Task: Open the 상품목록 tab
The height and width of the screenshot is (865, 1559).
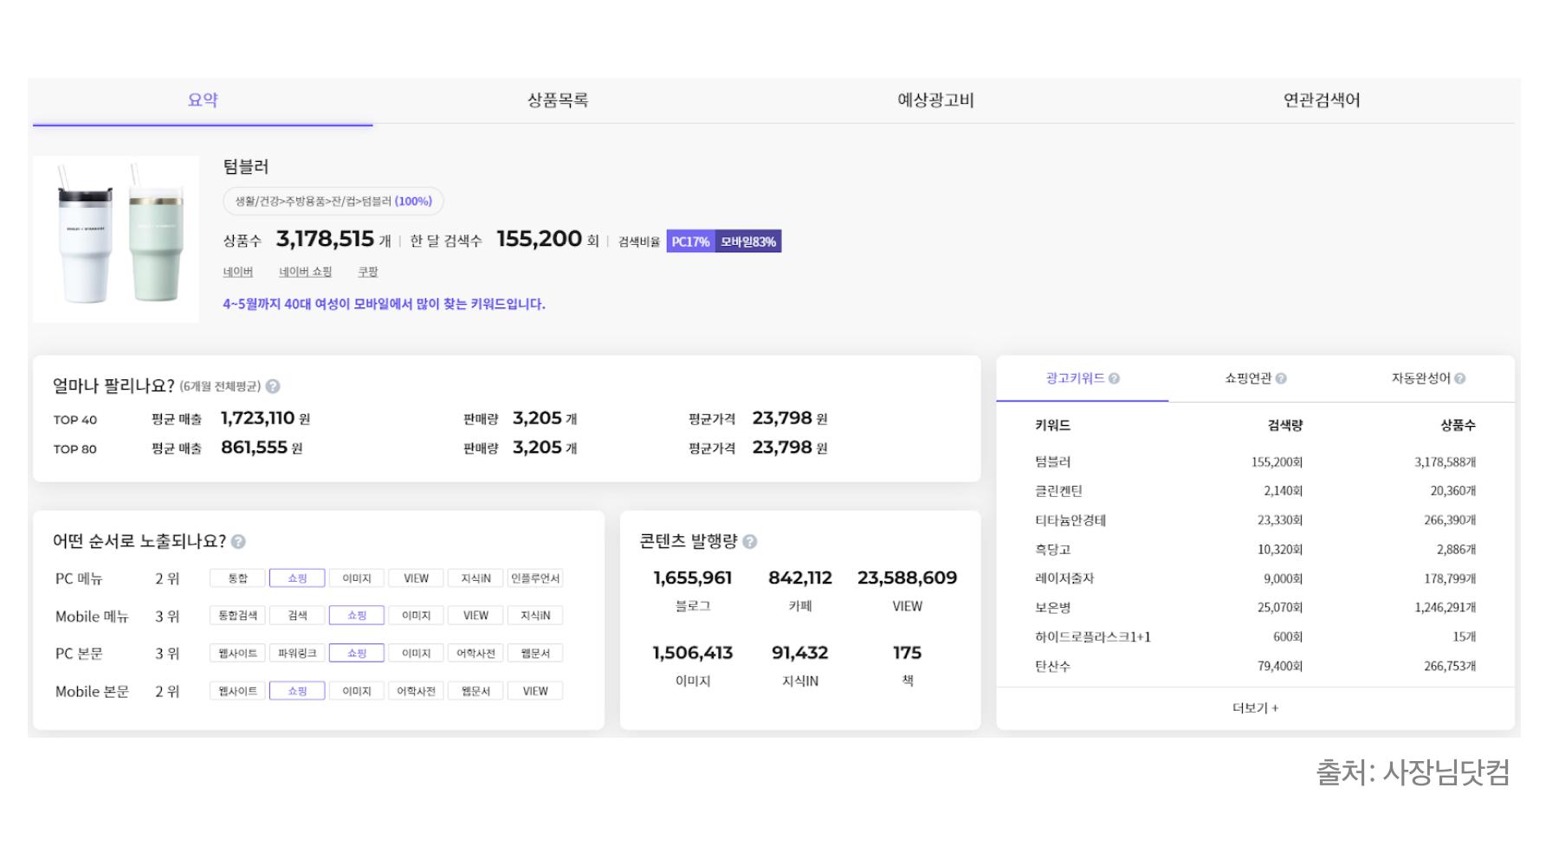Action: coord(558,100)
